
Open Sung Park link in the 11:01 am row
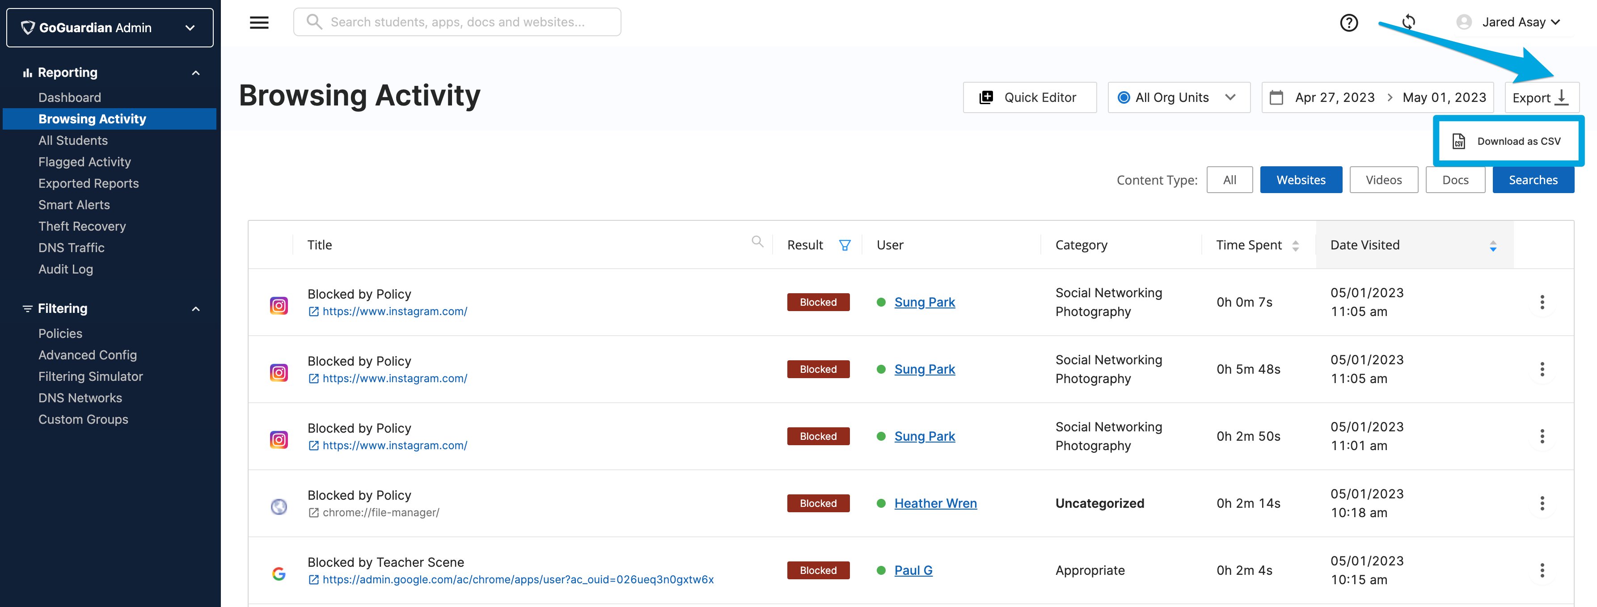924,437
